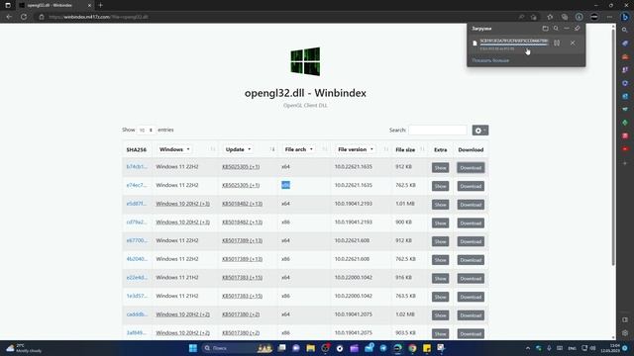634x356 pixels.
Task: Open the Windows Start button
Action: [193, 348]
